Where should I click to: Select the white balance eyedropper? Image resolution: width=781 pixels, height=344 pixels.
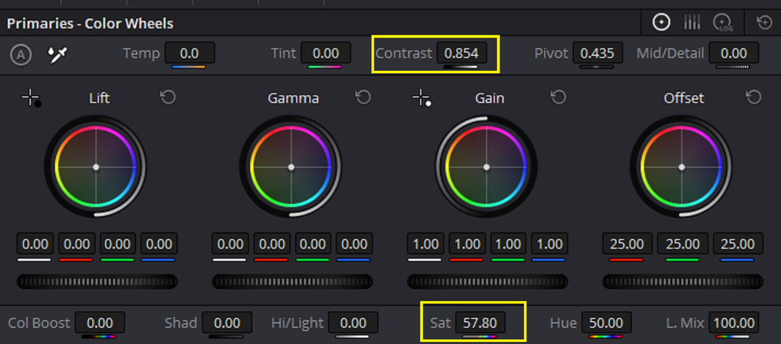(x=57, y=54)
